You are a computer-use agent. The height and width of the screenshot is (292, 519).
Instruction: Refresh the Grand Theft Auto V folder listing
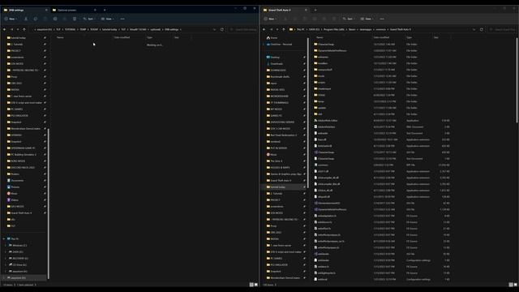[481, 29]
